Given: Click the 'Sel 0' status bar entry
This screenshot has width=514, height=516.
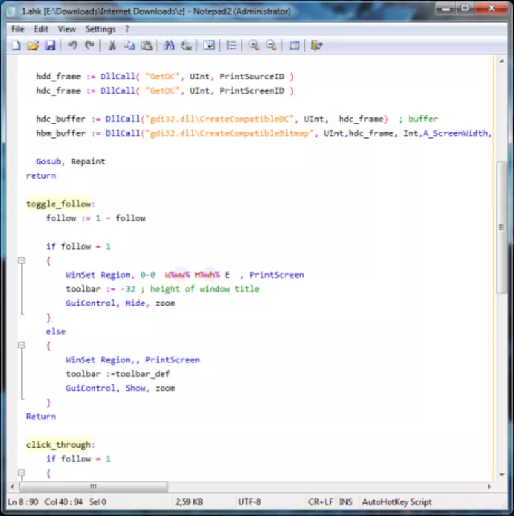Looking at the screenshot, I should pos(97,502).
